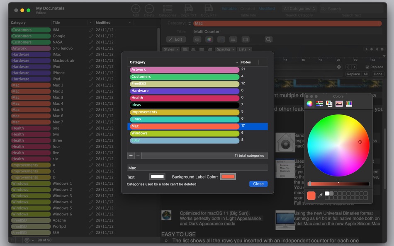
Task: Click the Copy TXT toolbar icon
Action: pyautogui.click(x=188, y=9)
